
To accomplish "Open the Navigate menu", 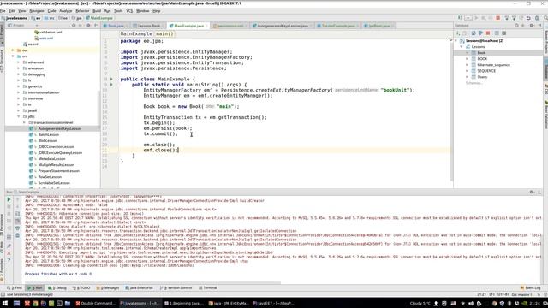I will [36, 11].
